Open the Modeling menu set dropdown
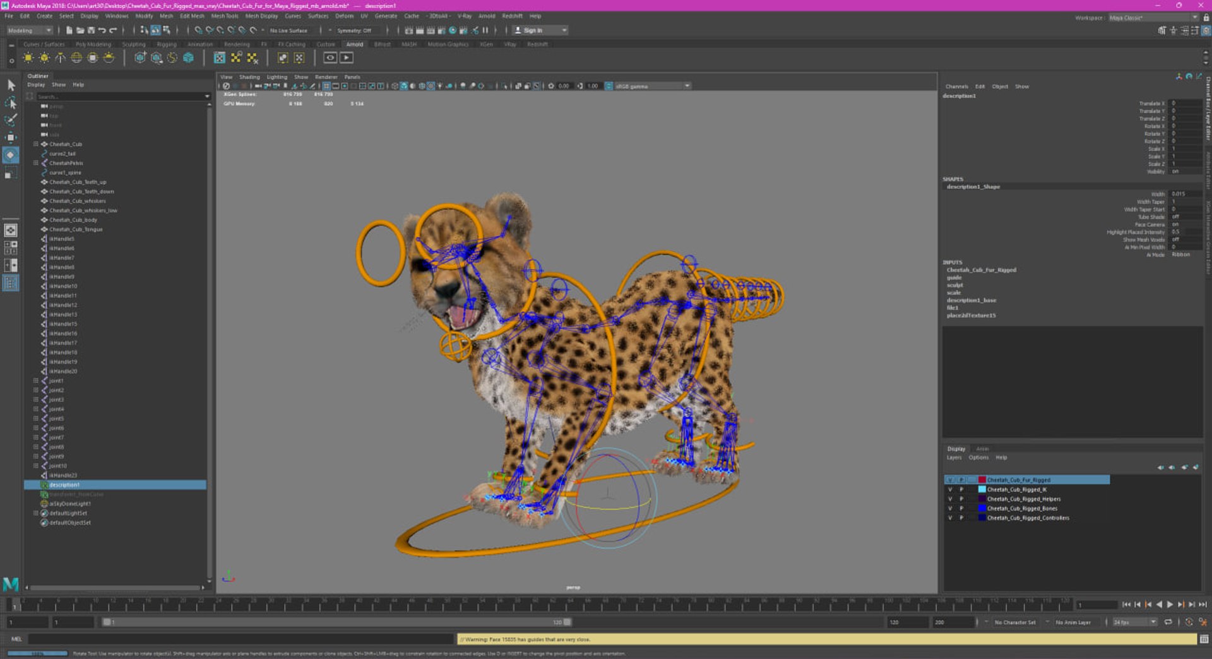Image resolution: width=1212 pixels, height=659 pixels. [x=30, y=30]
